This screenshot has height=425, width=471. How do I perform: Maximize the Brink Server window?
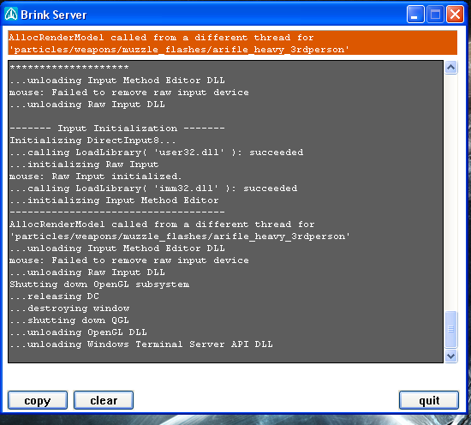click(435, 14)
